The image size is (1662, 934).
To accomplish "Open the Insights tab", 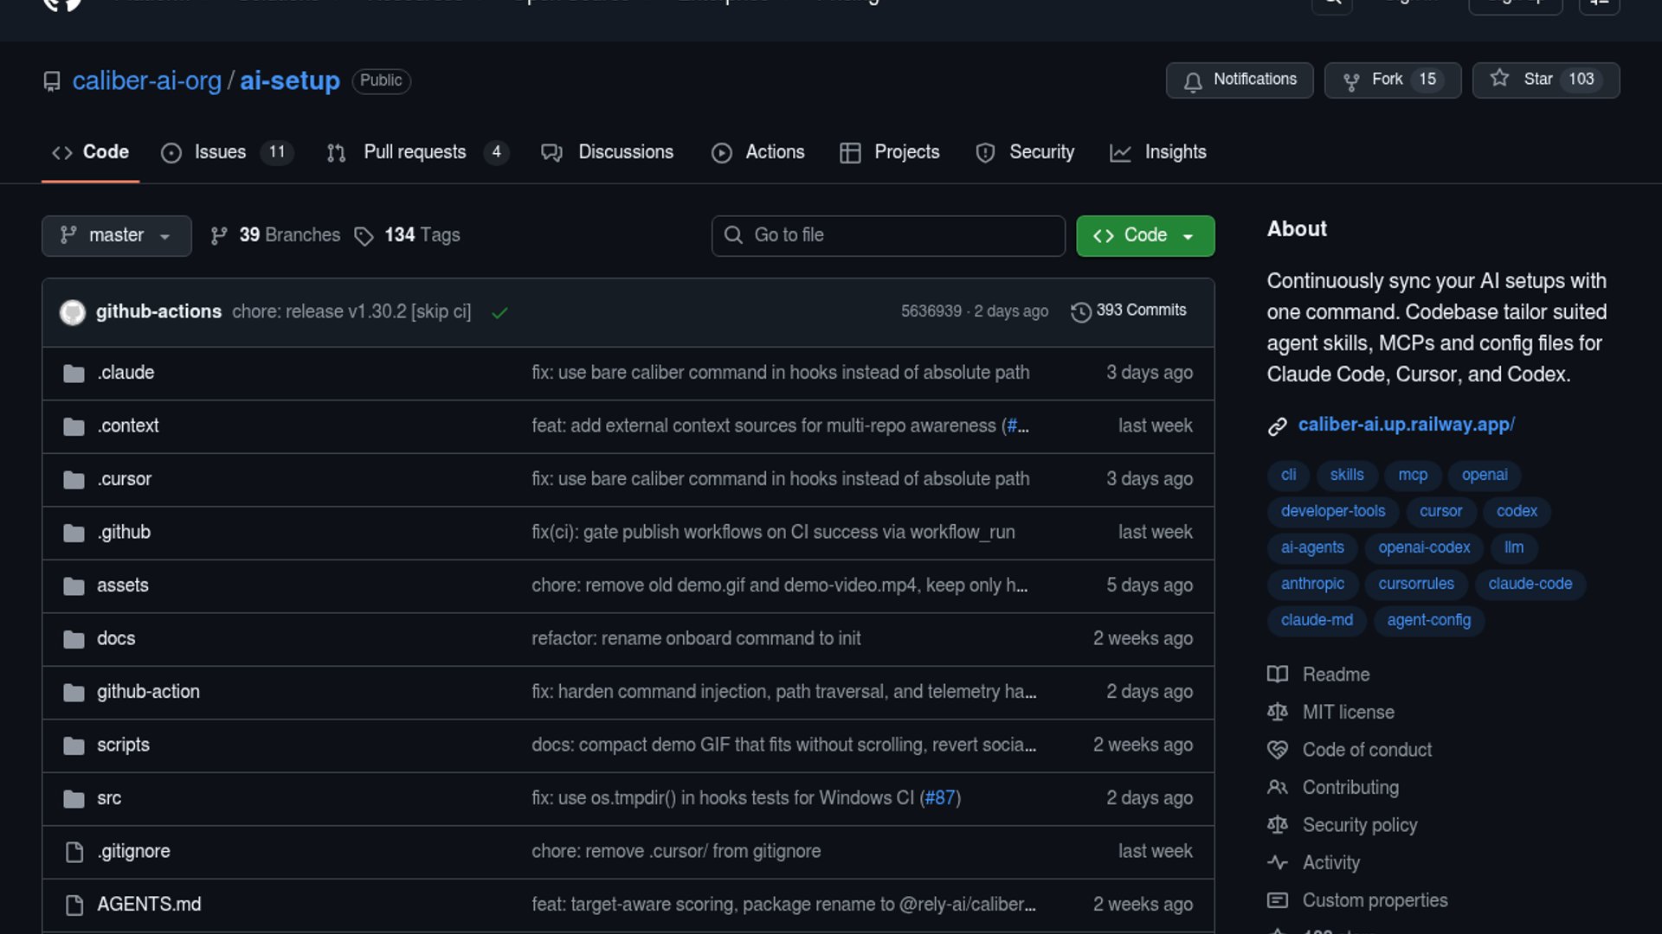I will click(x=1174, y=152).
